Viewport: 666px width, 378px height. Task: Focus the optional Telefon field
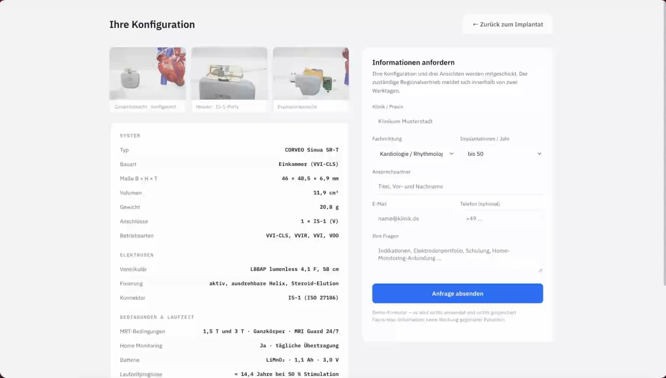pyautogui.click(x=502, y=218)
